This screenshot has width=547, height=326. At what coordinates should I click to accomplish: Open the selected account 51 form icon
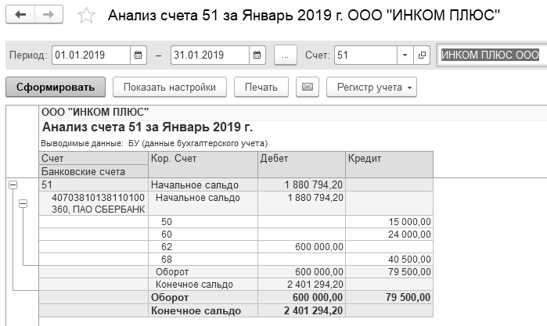point(422,56)
